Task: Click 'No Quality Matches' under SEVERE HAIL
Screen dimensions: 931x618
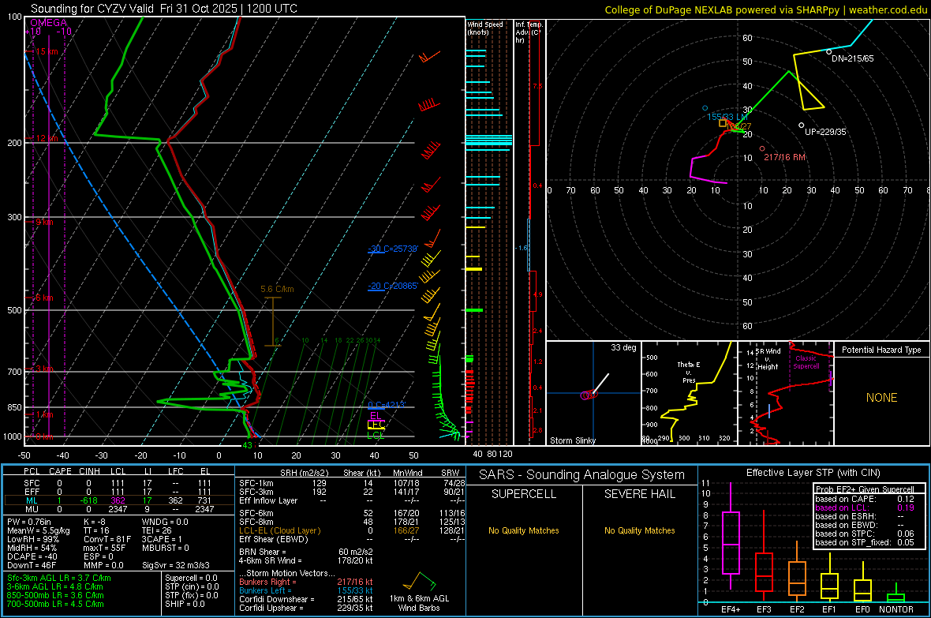Action: click(x=639, y=530)
